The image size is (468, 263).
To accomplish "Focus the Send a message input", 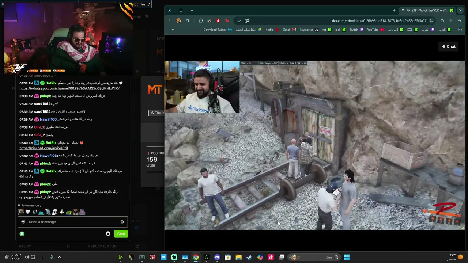I will (72, 222).
